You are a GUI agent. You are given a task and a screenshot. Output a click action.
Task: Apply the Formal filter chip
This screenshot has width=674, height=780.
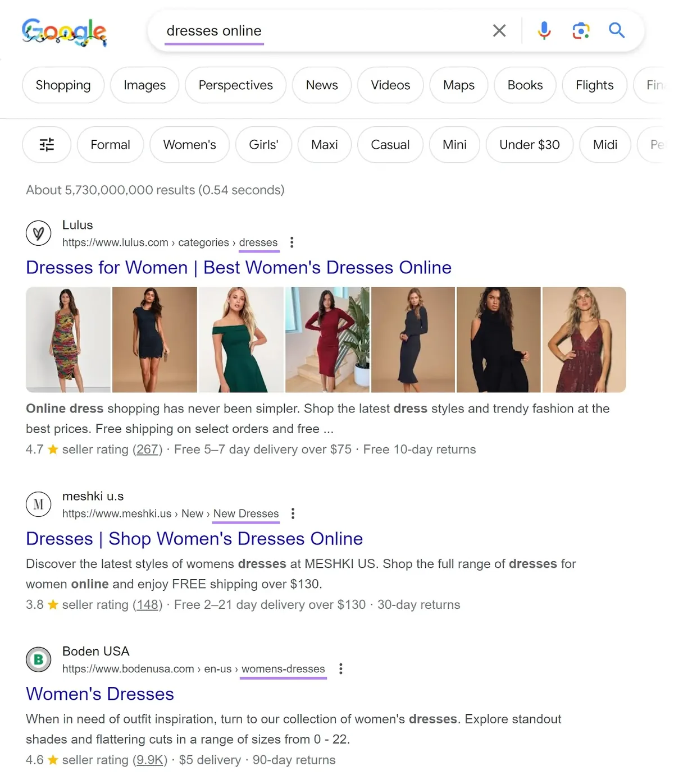[x=110, y=145]
